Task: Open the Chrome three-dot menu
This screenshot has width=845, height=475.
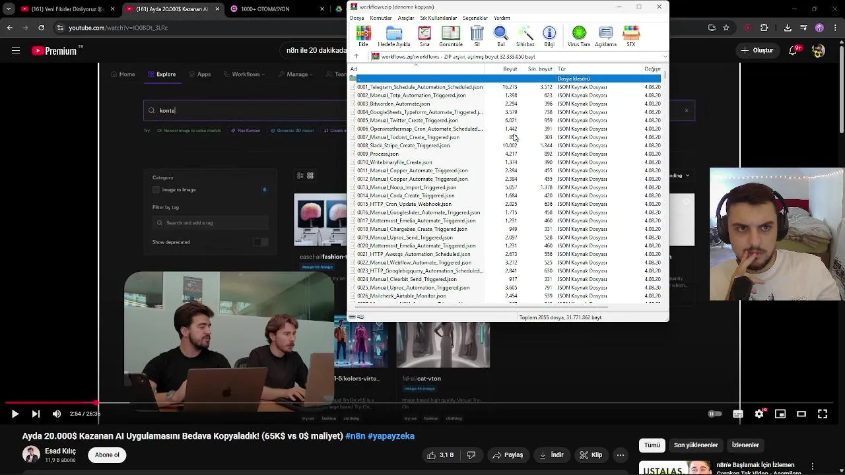Action: 836,28
